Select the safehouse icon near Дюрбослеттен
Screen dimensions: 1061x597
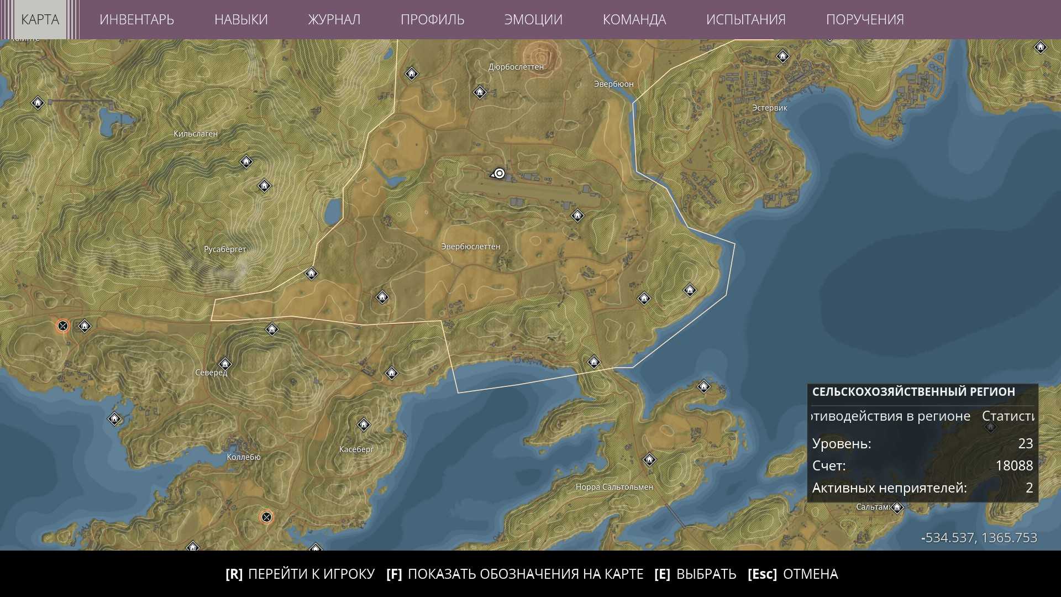[x=480, y=92]
